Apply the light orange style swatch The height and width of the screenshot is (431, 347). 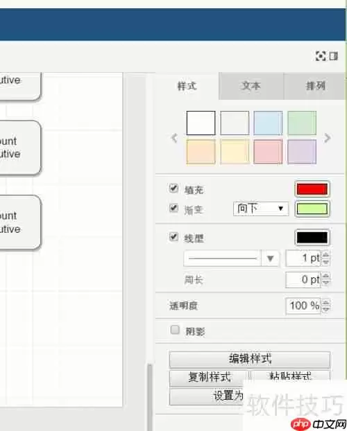click(x=201, y=152)
